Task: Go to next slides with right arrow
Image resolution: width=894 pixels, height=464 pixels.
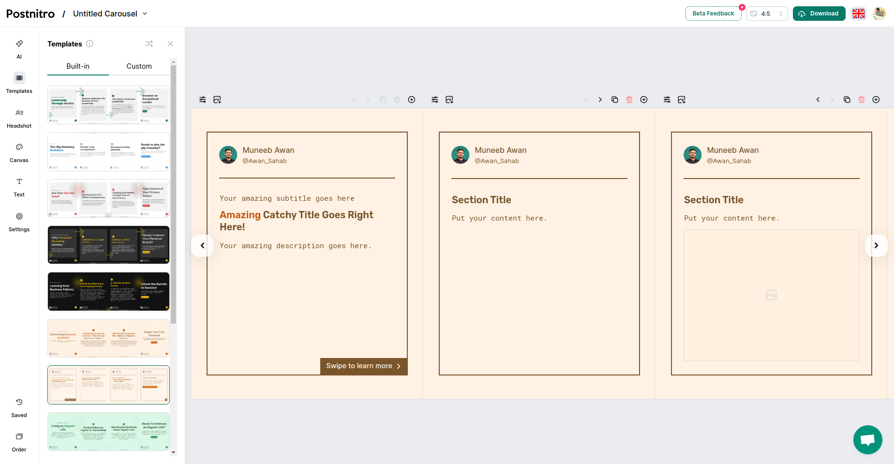Action: point(876,245)
